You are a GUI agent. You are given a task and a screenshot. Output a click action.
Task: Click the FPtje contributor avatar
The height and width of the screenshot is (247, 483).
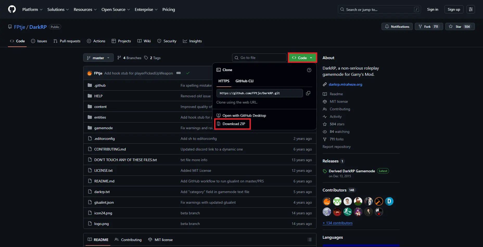(x=327, y=201)
